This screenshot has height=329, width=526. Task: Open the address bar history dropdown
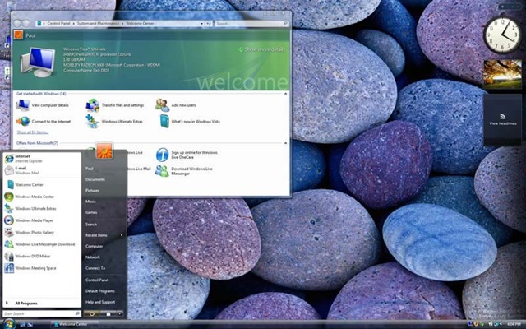pyautogui.click(x=202, y=24)
